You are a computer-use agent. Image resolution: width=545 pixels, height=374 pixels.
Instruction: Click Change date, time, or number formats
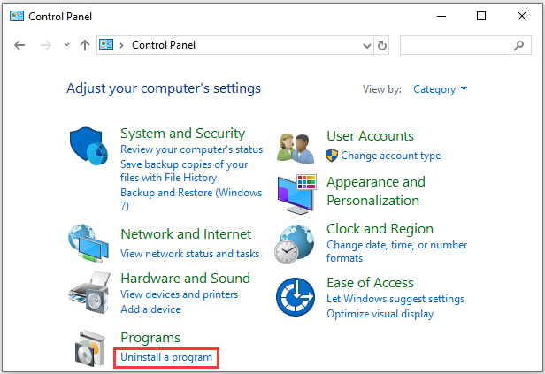click(x=397, y=251)
